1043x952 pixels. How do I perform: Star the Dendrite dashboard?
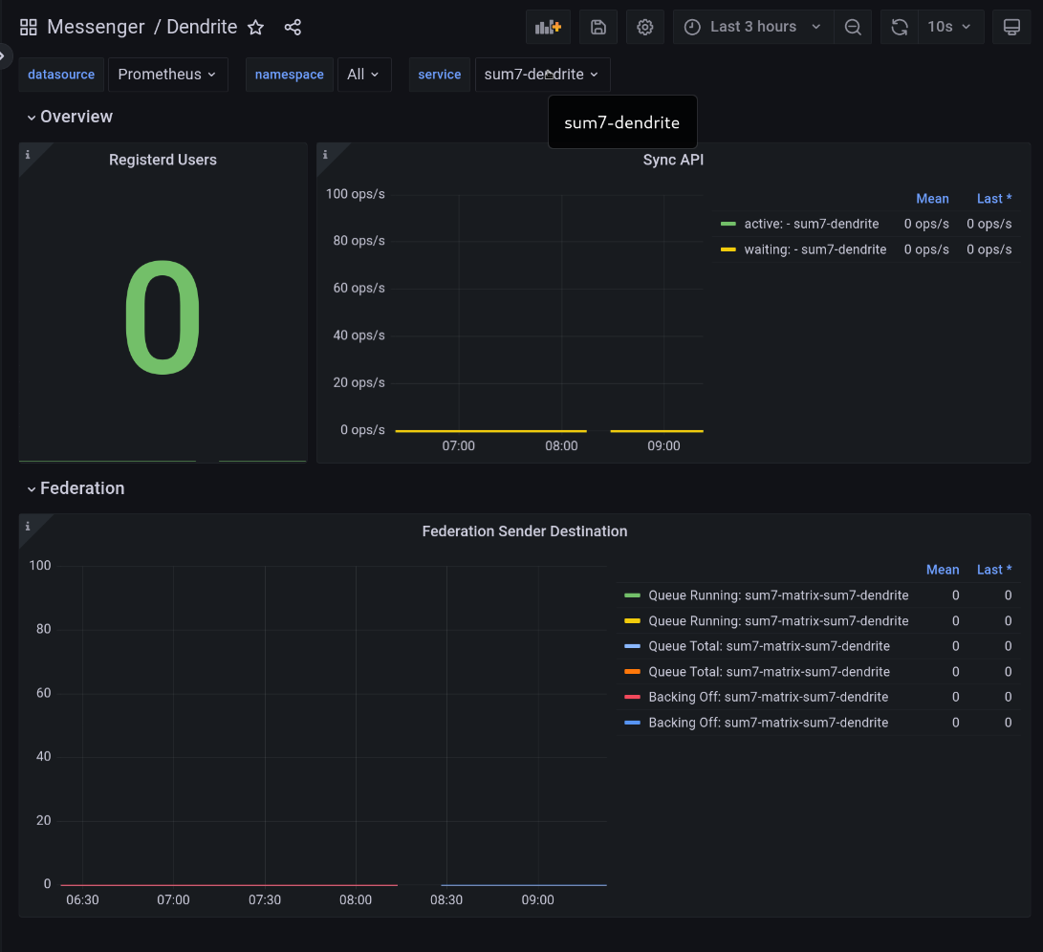pos(255,28)
